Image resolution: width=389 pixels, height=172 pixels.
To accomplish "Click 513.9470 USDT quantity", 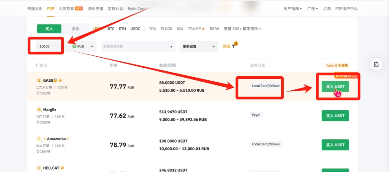I will point(173,112).
